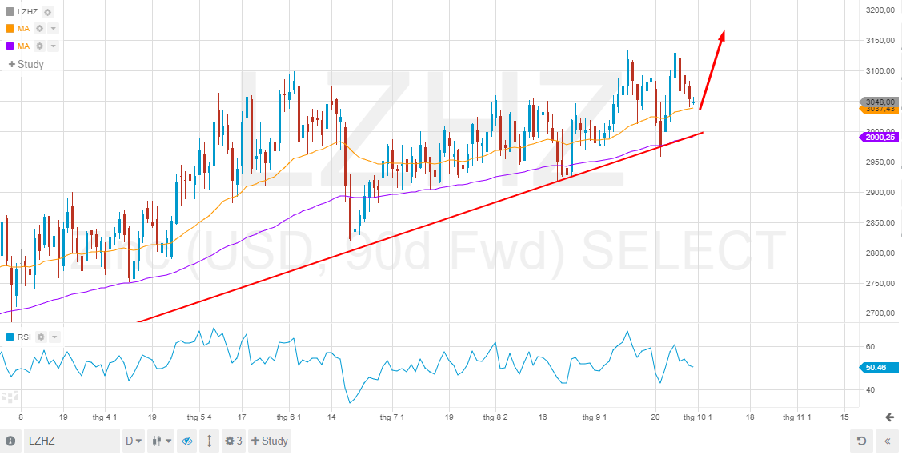Click 'thg 10 1' date label
This screenshot has width=902, height=455.
coord(697,417)
